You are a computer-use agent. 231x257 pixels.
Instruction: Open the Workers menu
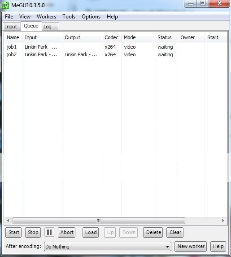(46, 17)
